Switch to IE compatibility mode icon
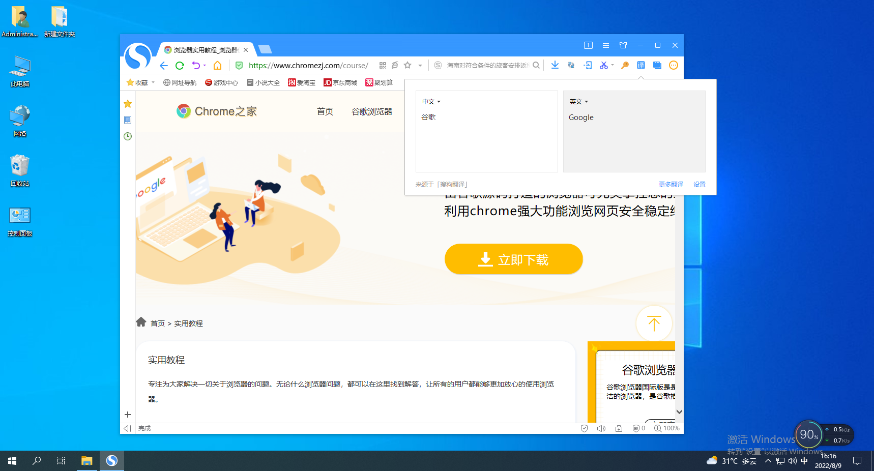The width and height of the screenshot is (874, 471). coord(395,65)
